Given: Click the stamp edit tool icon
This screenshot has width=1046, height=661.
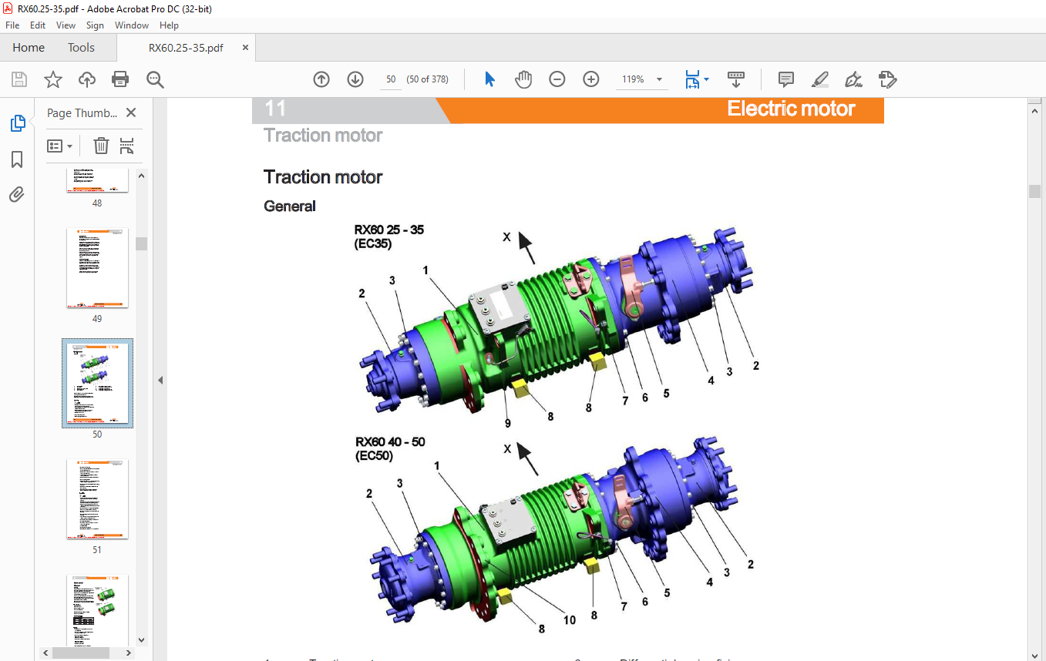Looking at the screenshot, I should 887,79.
